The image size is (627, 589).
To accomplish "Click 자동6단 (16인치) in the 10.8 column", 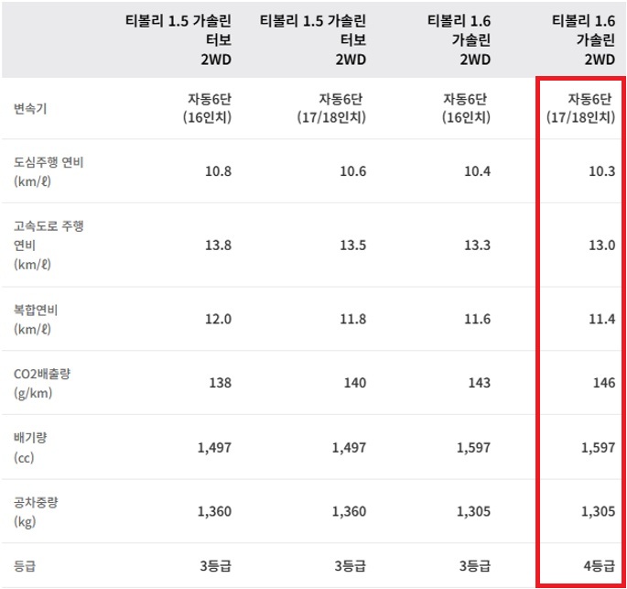I will coord(208,108).
